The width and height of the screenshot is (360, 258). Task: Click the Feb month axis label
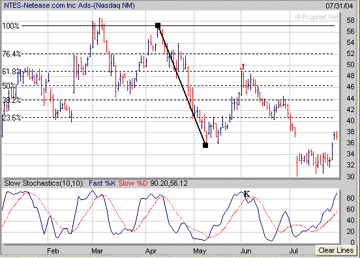click(53, 251)
